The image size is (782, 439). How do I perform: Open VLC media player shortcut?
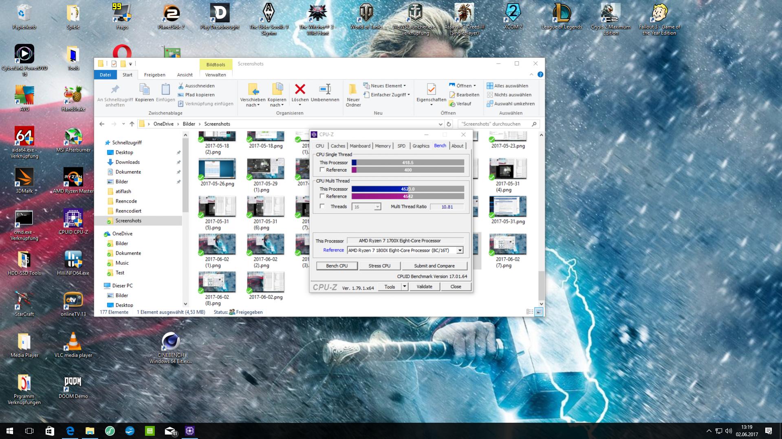tap(73, 345)
